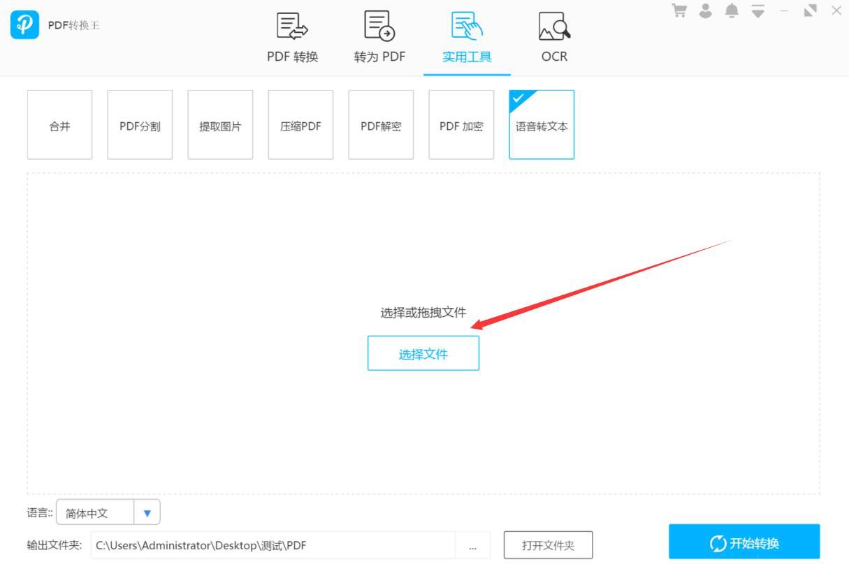This screenshot has height=564, width=849.
Task: Click the 开始转换 button
Action: click(x=744, y=542)
